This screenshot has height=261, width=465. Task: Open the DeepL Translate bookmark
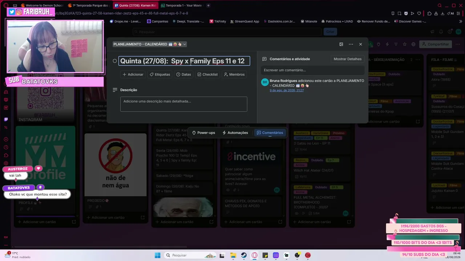[x=188, y=21]
